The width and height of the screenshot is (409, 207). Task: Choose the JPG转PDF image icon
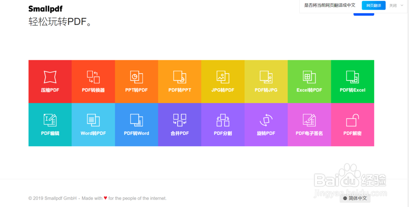[x=223, y=77]
